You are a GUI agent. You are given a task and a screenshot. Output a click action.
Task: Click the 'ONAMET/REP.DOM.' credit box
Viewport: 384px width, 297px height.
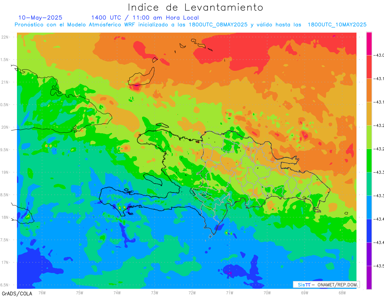pos(326,285)
